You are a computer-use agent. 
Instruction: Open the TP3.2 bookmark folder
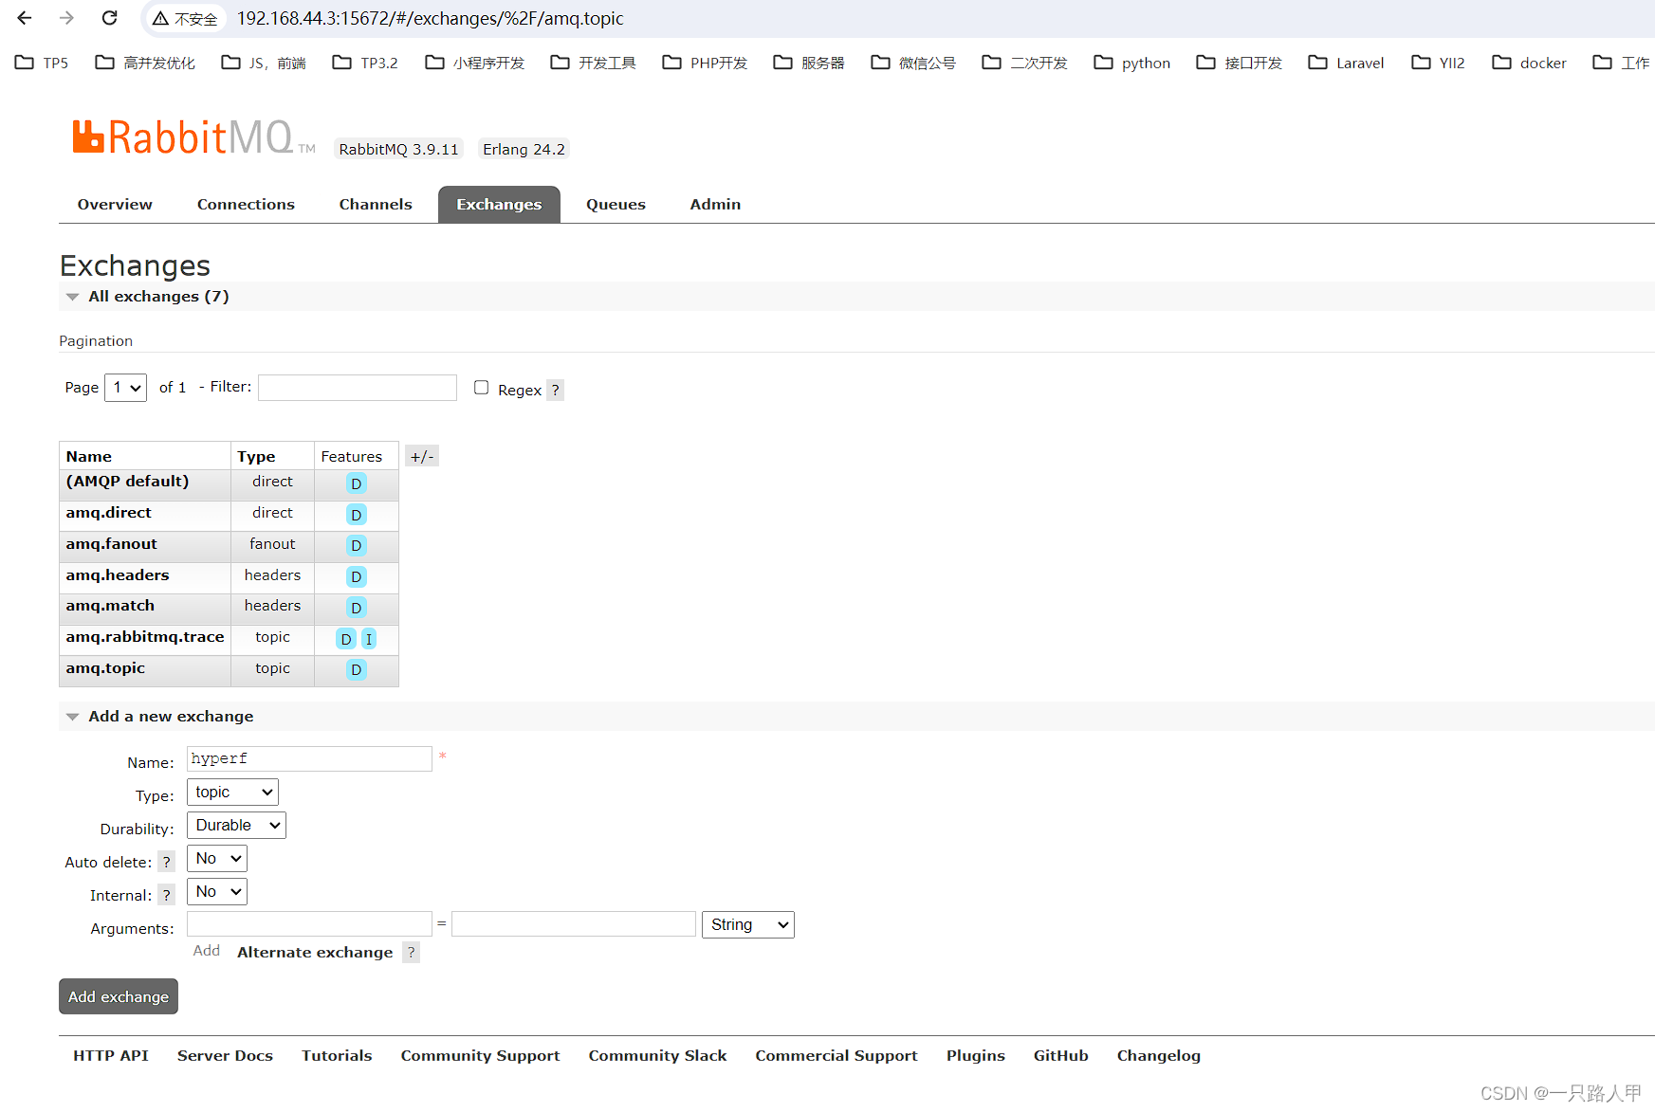click(365, 63)
